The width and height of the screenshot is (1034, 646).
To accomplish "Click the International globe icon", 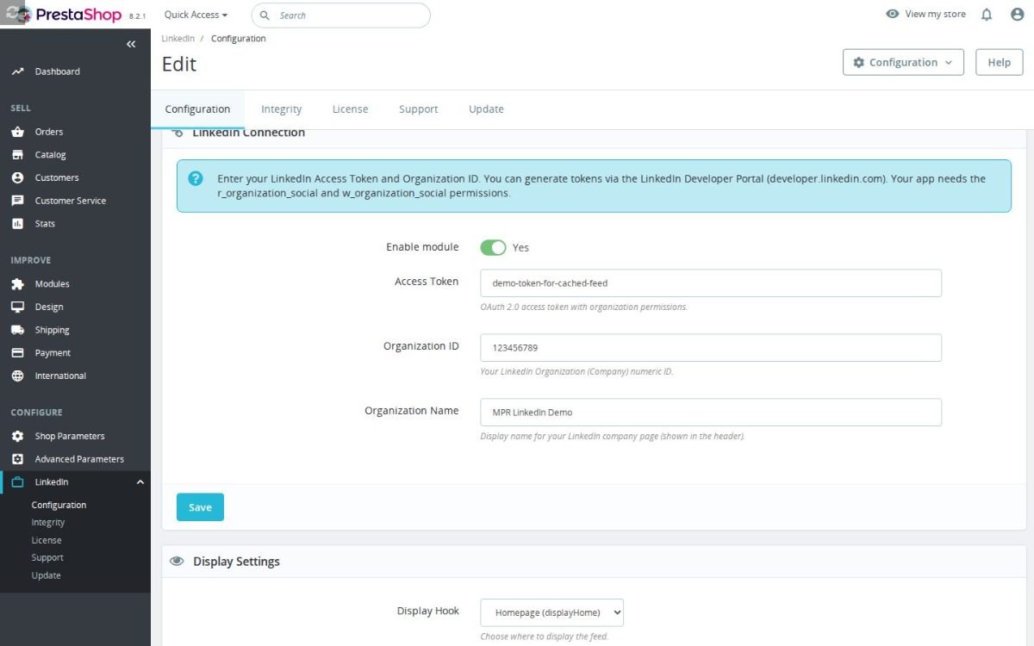I will (x=17, y=376).
